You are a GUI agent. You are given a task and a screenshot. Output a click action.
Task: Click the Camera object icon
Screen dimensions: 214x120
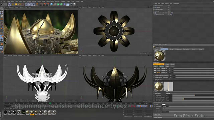coord(71,4)
